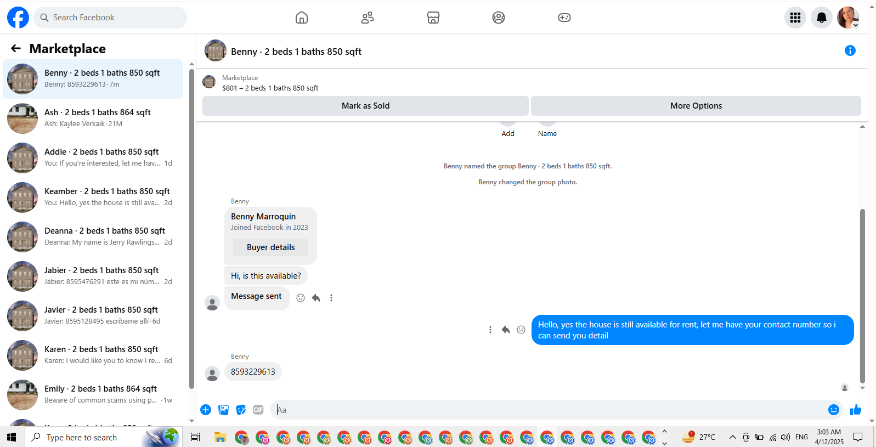Viewport: 876px width, 447px height.
Task: Click the conversation list scrollbar
Action: (191, 229)
